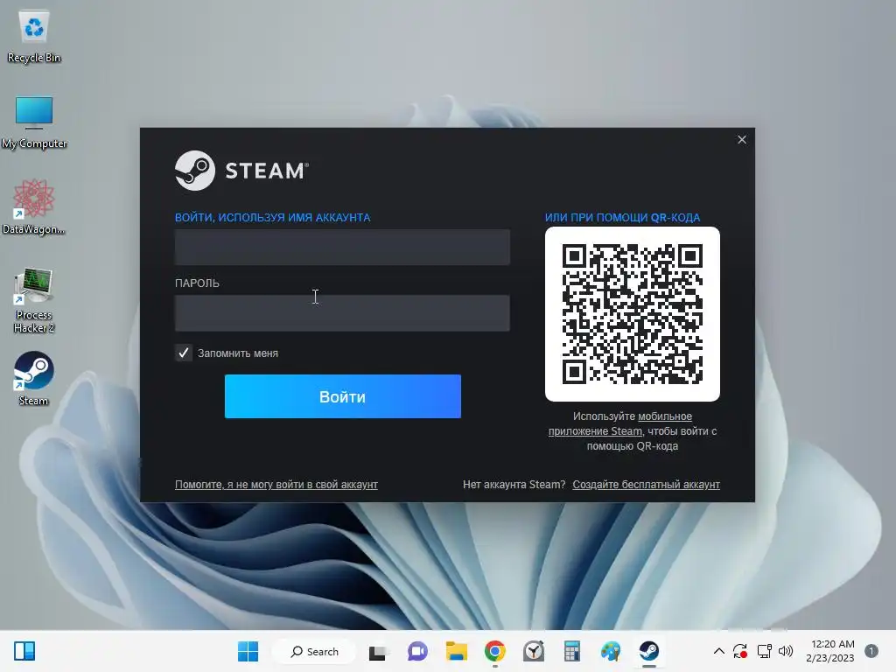Uncheck the Запомнить меня checkbox
Screen dimensions: 896x672
(x=184, y=353)
